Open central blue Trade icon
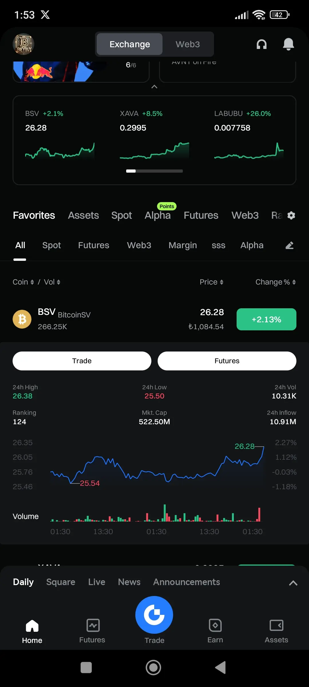Screen dimensions: 309x687 point(154,615)
